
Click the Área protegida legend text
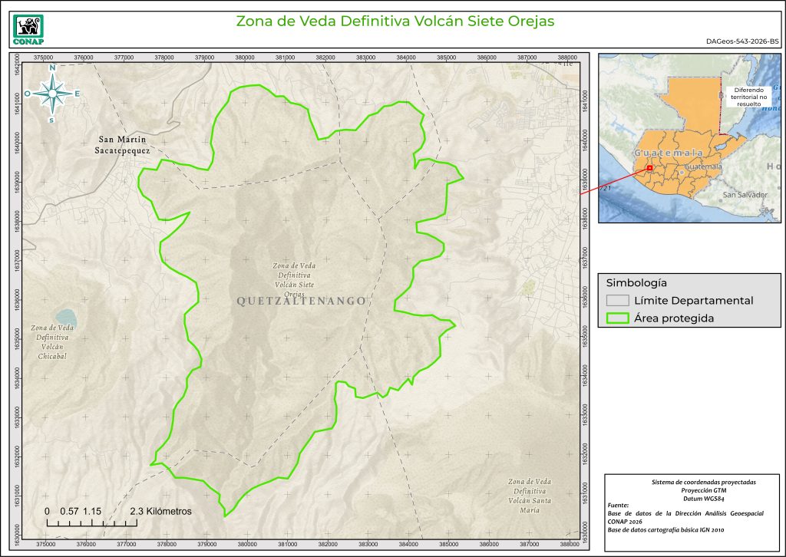pos(674,318)
